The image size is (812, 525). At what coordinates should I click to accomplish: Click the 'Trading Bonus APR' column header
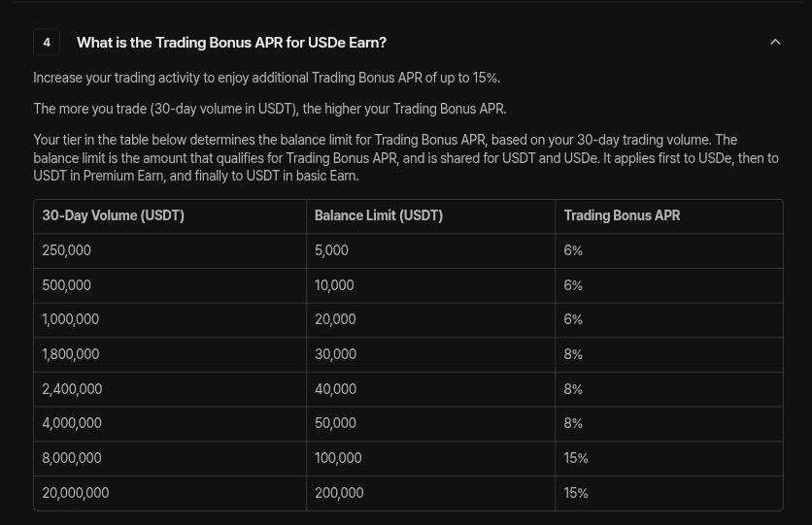click(x=622, y=215)
